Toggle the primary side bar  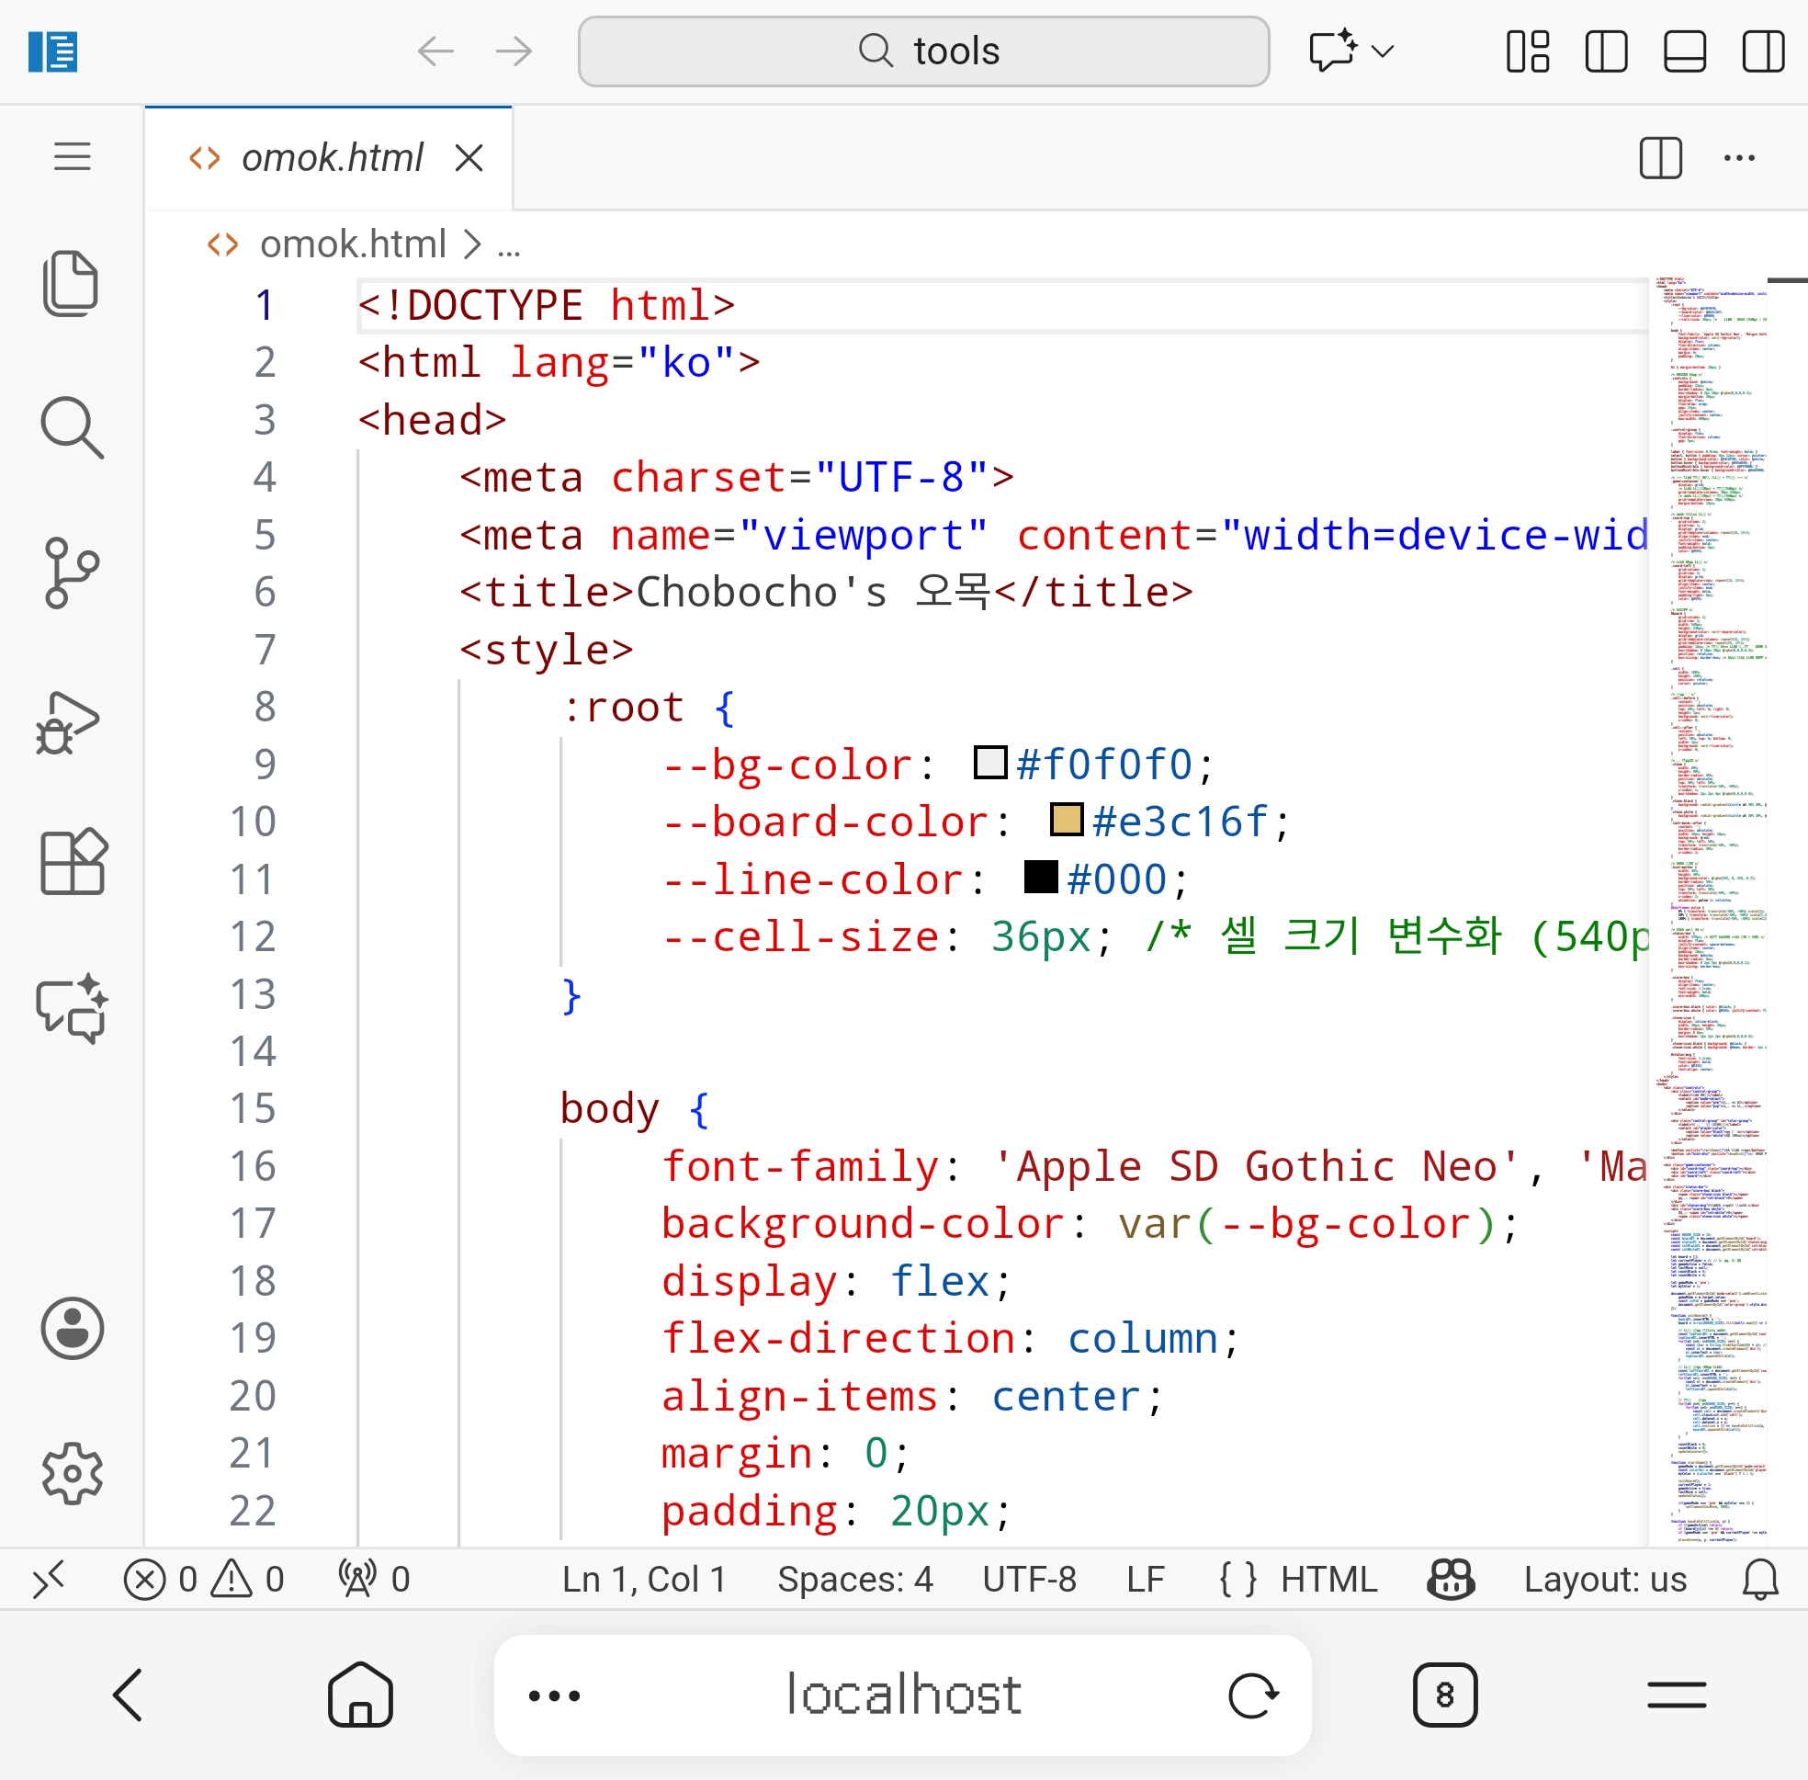[1606, 51]
